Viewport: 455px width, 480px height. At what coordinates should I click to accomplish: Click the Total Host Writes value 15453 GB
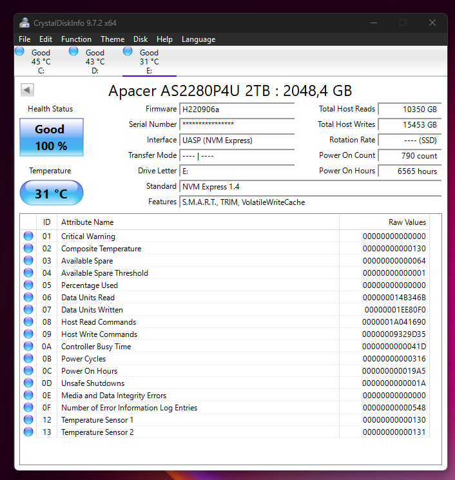410,124
